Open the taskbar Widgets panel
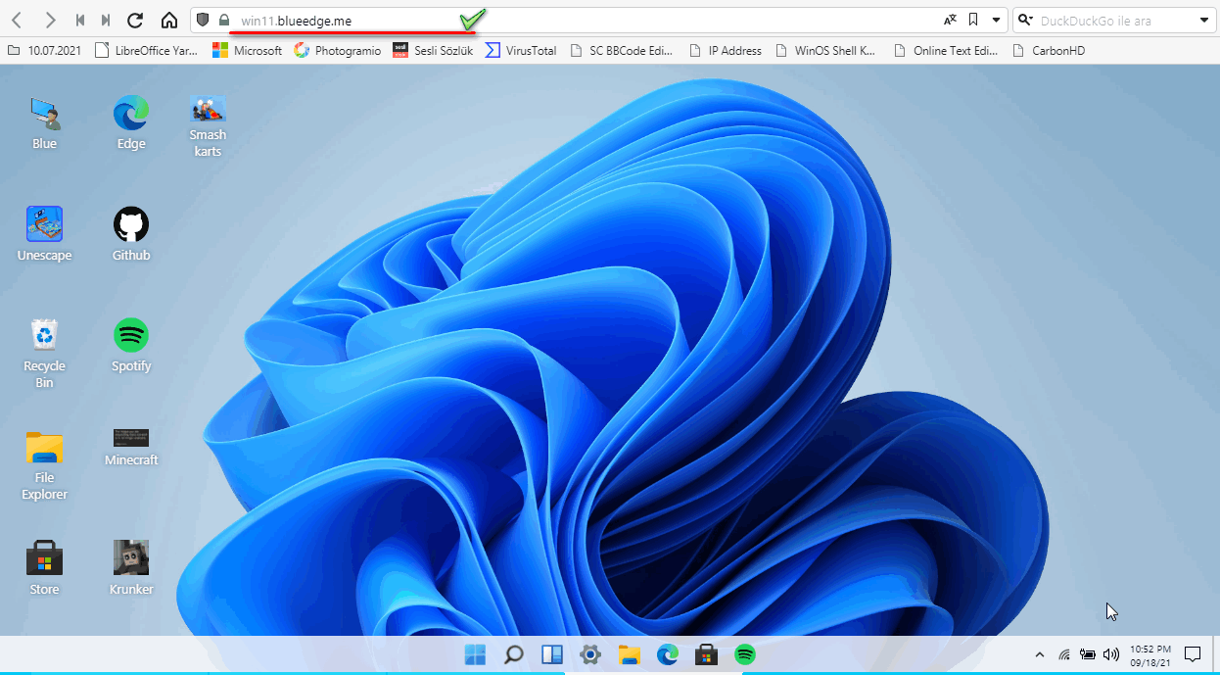Image resolution: width=1220 pixels, height=675 pixels. tap(551, 654)
